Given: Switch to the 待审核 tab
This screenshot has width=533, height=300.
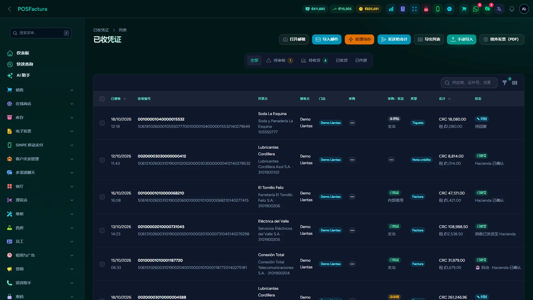Looking at the screenshot, I should pos(280,61).
